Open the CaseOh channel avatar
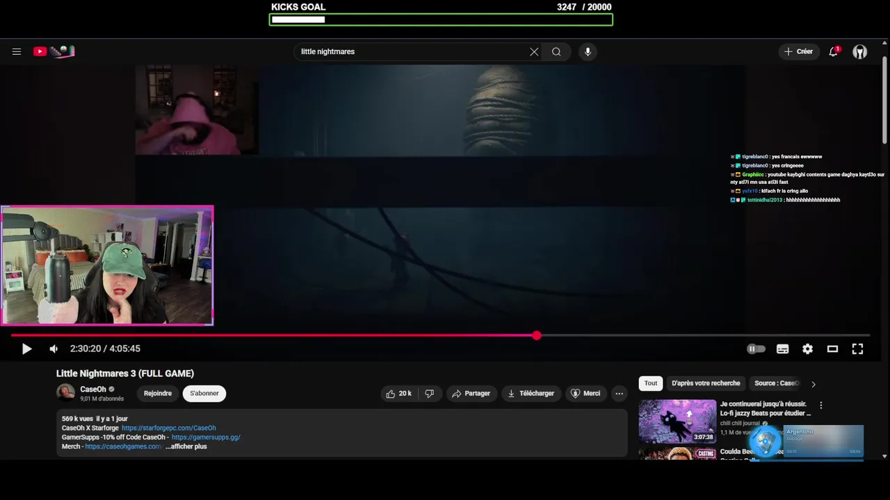This screenshot has height=500, width=890. pos(65,392)
